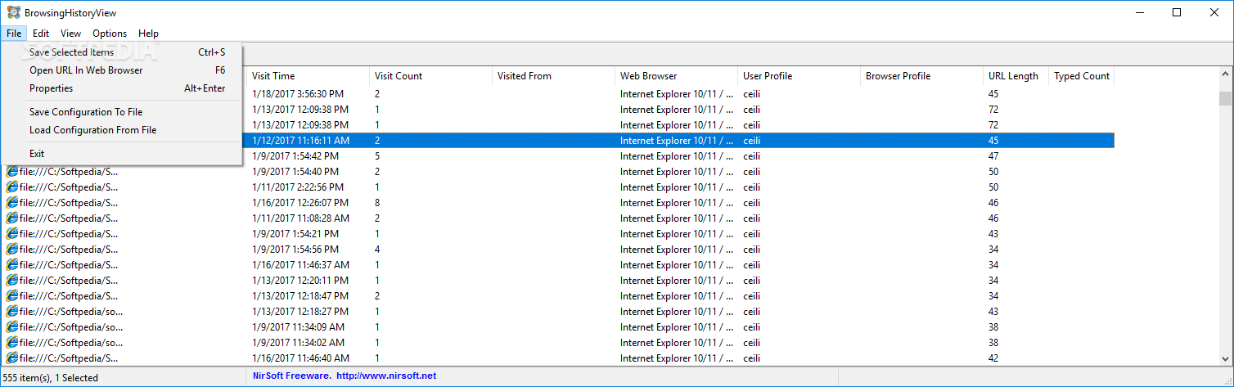Click the visit count value 4
Viewport: 1234px width, 387px height.
tap(377, 250)
